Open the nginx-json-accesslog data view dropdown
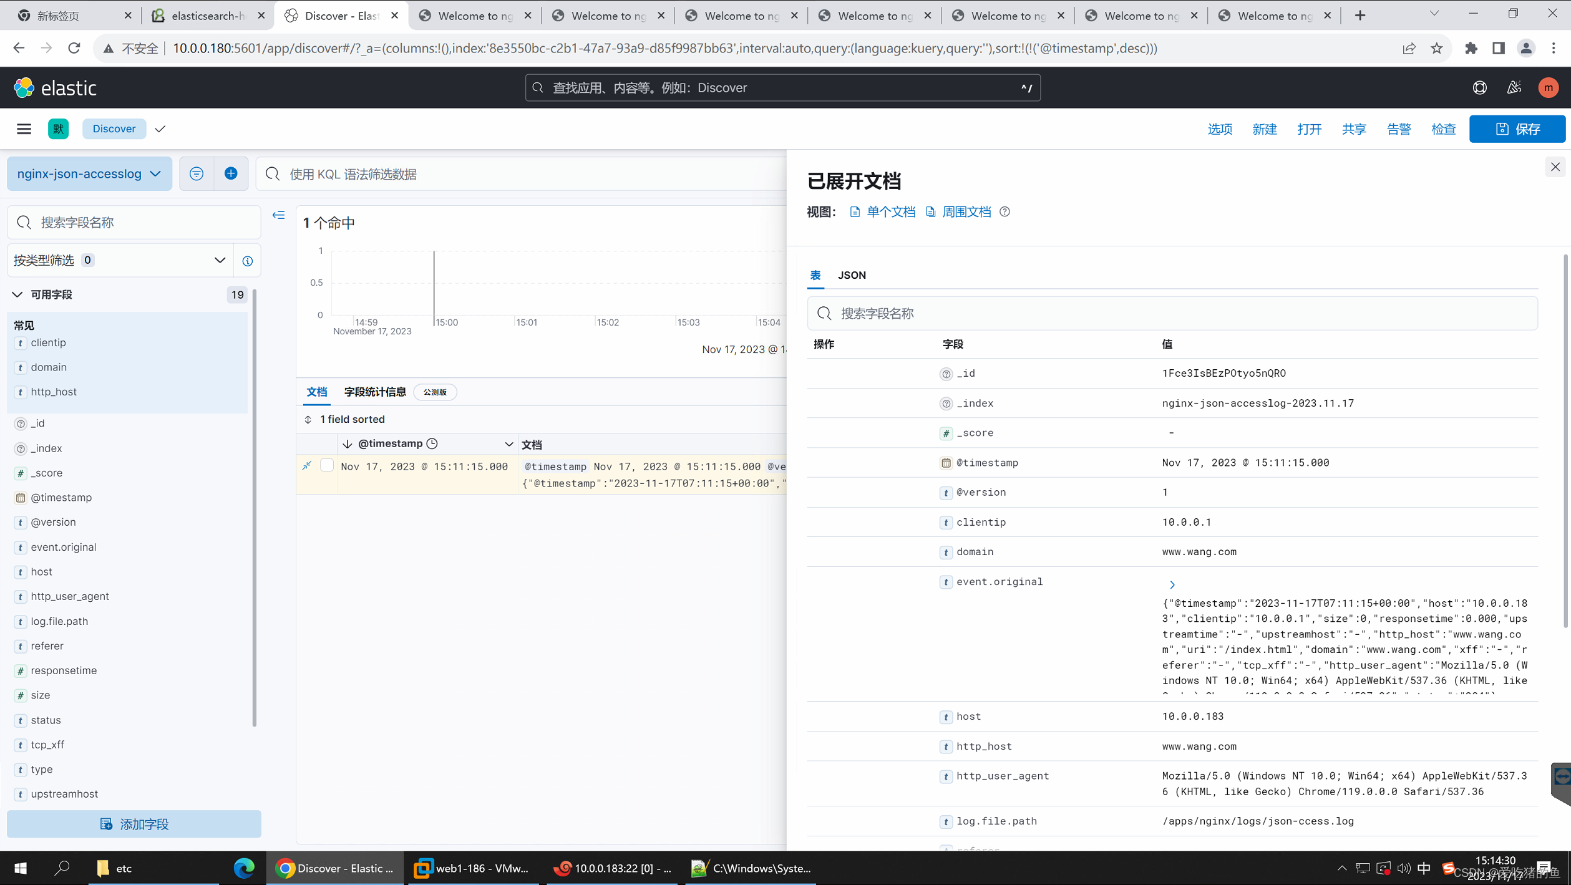 click(x=89, y=174)
